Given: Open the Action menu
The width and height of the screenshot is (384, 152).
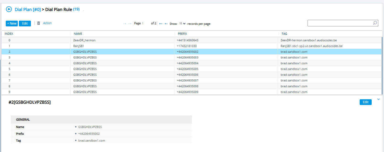Looking at the screenshot, I should point(47,23).
